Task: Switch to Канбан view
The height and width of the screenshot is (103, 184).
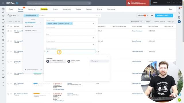Action: [x=156, y=22]
